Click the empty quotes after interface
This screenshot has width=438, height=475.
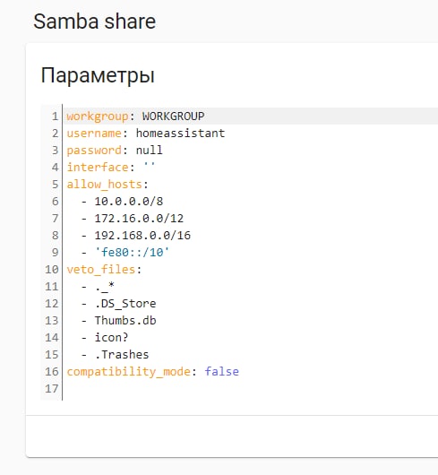click(x=150, y=166)
